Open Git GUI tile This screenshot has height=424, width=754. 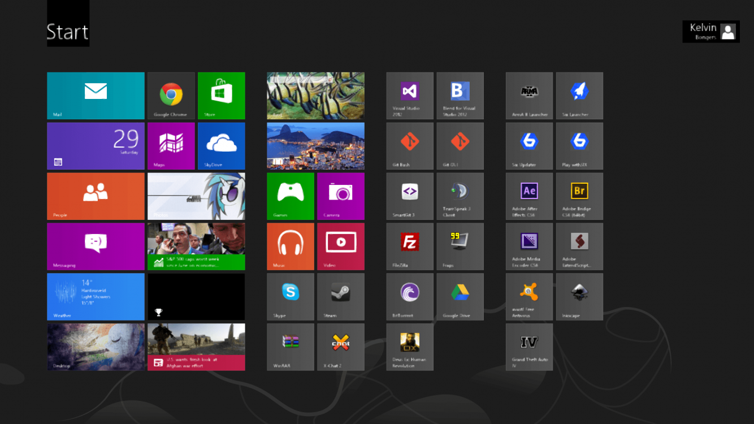[x=460, y=146]
